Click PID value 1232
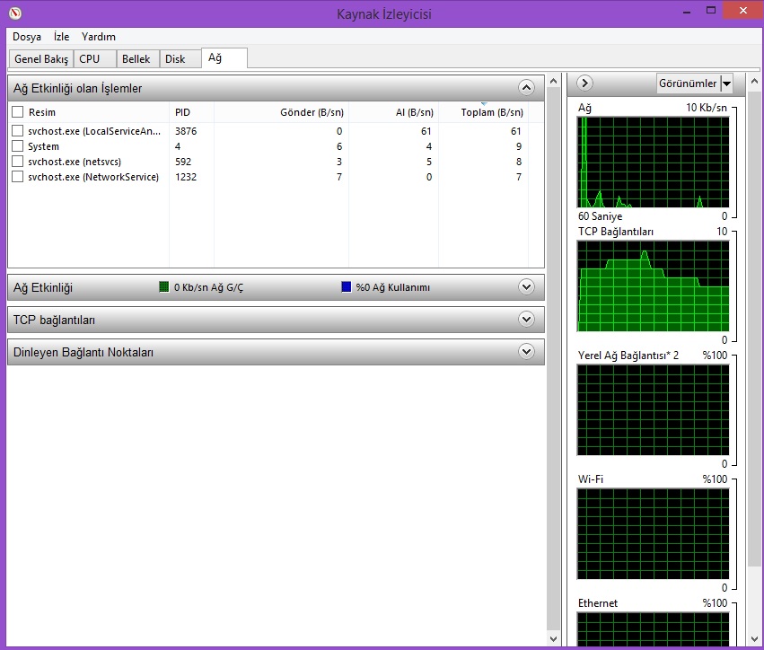This screenshot has height=650, width=764. (x=186, y=177)
